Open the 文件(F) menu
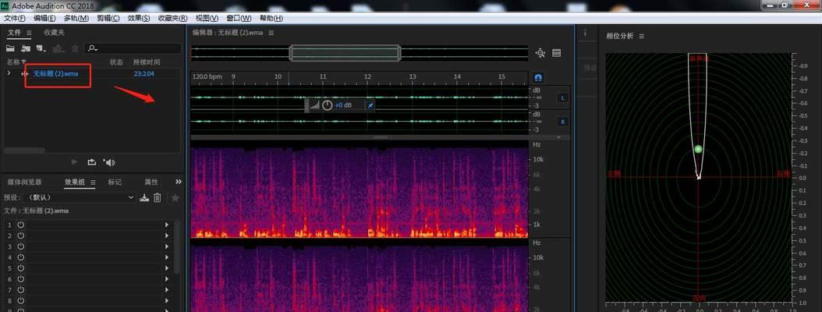The width and height of the screenshot is (822, 312). coord(15,19)
